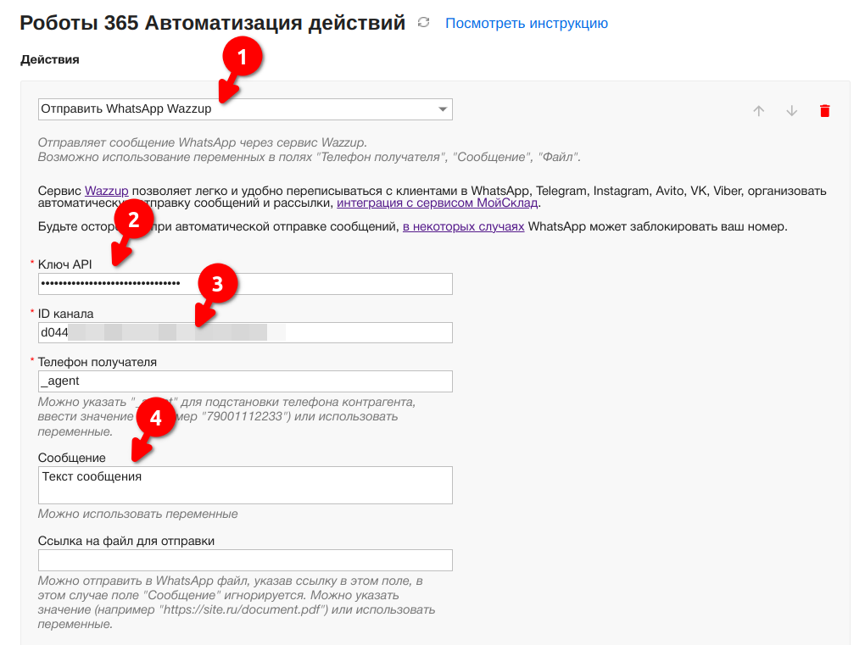Screen dimensions: 865x645
Task: Click the 'Сообщение' text area
Action: click(x=245, y=485)
